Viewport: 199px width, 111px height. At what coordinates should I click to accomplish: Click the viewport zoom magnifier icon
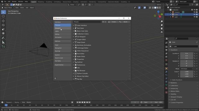pyautogui.click(x=162, y=22)
